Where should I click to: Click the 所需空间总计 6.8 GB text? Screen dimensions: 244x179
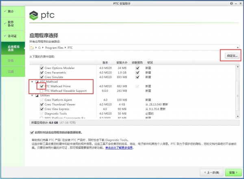point(44,123)
